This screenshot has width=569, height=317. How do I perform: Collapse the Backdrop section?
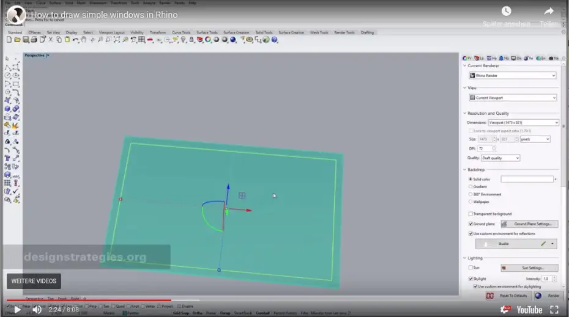point(465,170)
